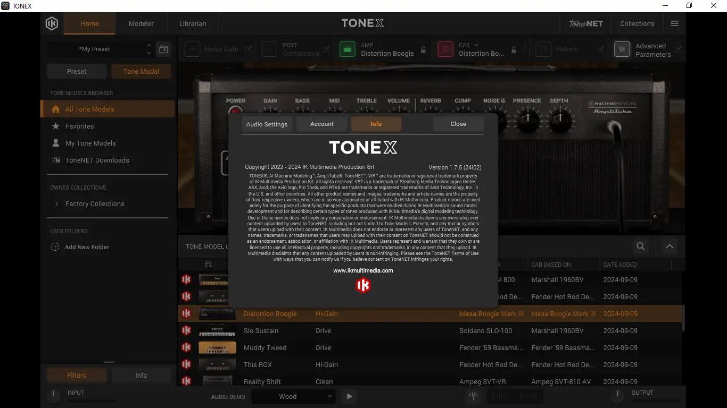727x408 pixels.
Task: Edit the Reverb settings
Action: 600,49
